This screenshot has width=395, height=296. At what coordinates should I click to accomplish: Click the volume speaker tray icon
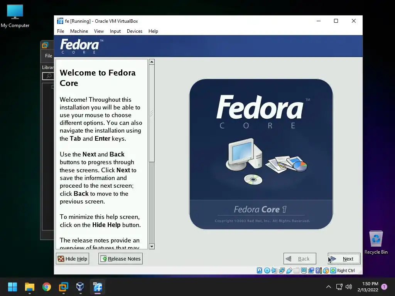click(x=349, y=287)
